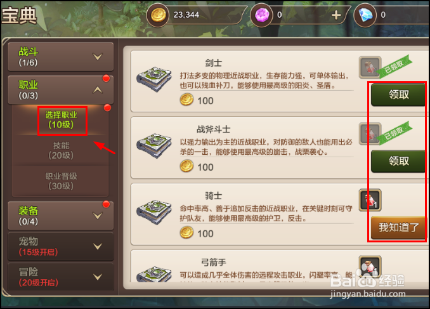Open the 战斧斗士 class book icon
Viewport: 430px width, 309px height.
(154, 146)
